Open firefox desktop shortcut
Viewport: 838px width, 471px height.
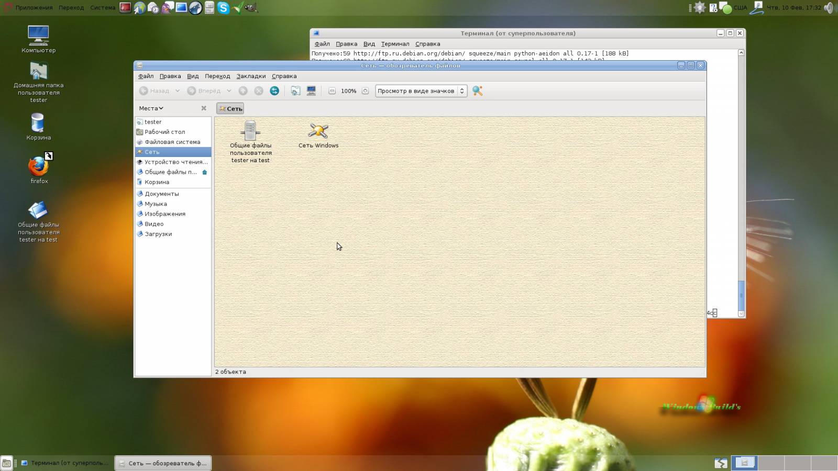point(39,169)
